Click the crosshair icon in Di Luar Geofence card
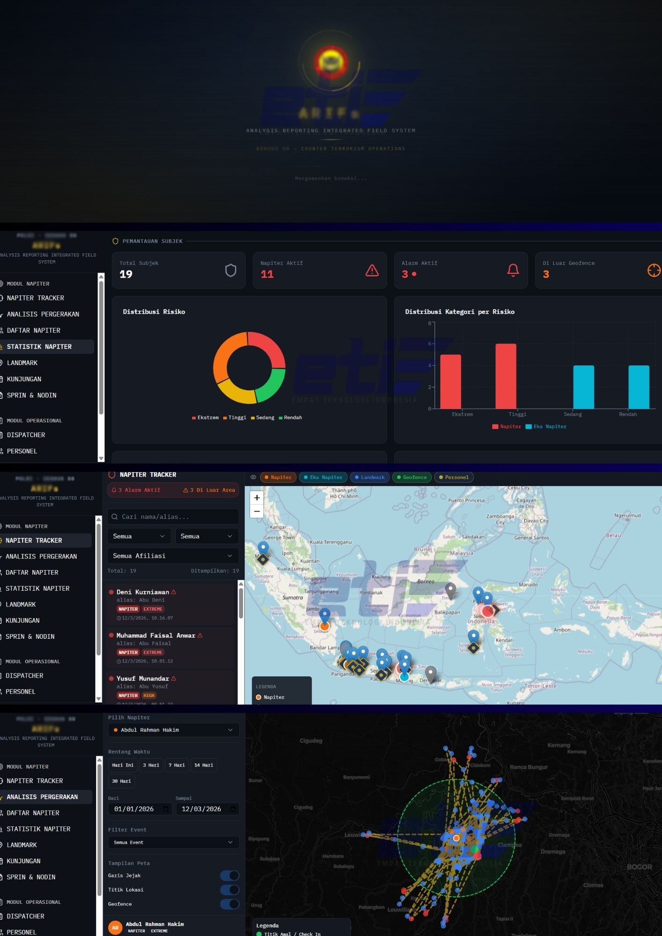This screenshot has height=936, width=662. 654,270
